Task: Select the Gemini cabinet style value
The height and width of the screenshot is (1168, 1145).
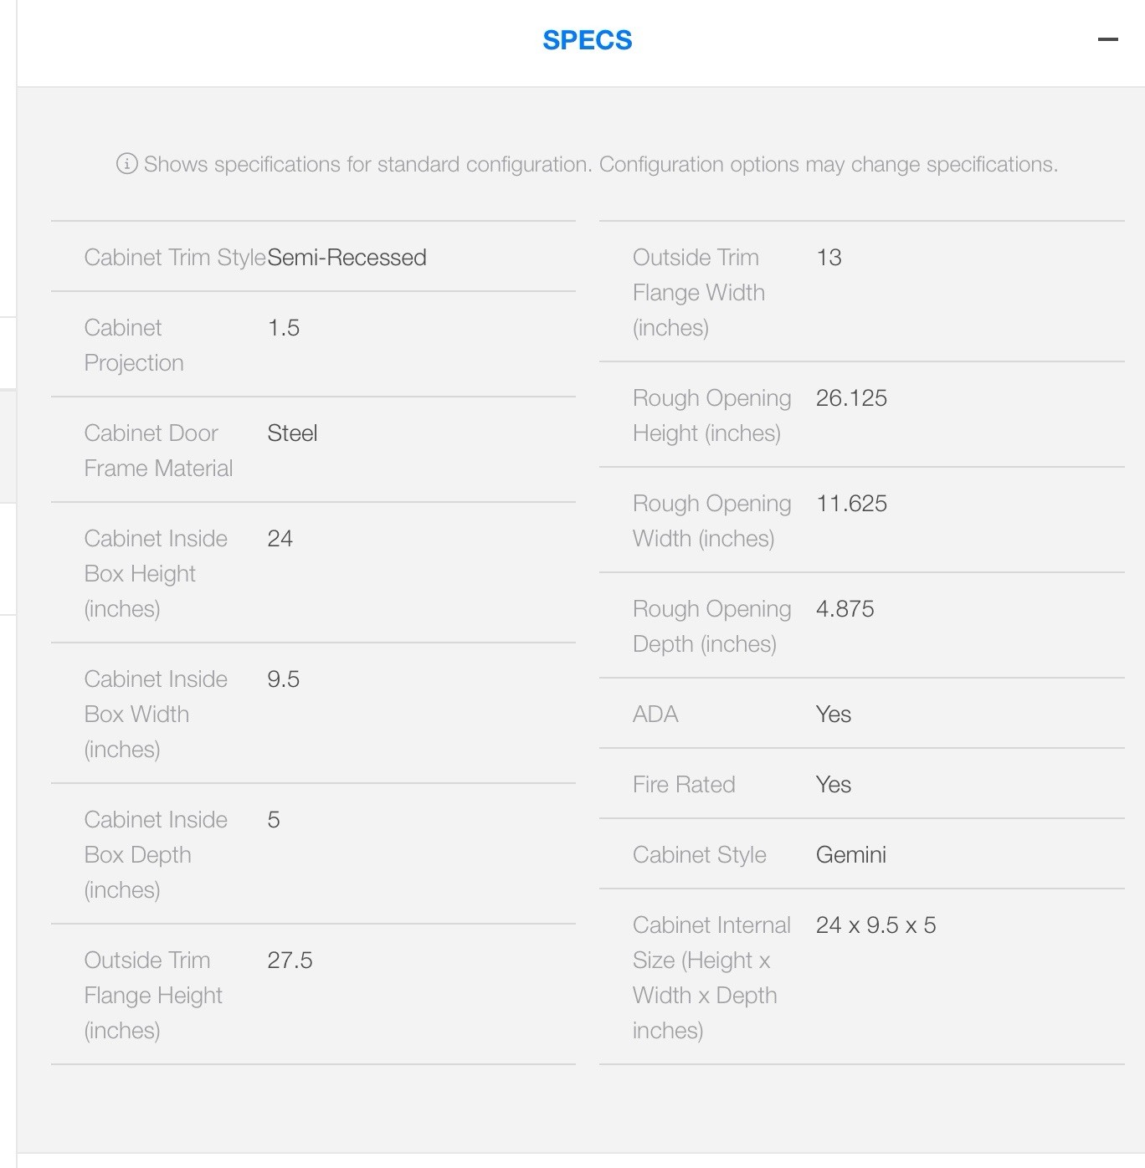Action: (x=850, y=854)
